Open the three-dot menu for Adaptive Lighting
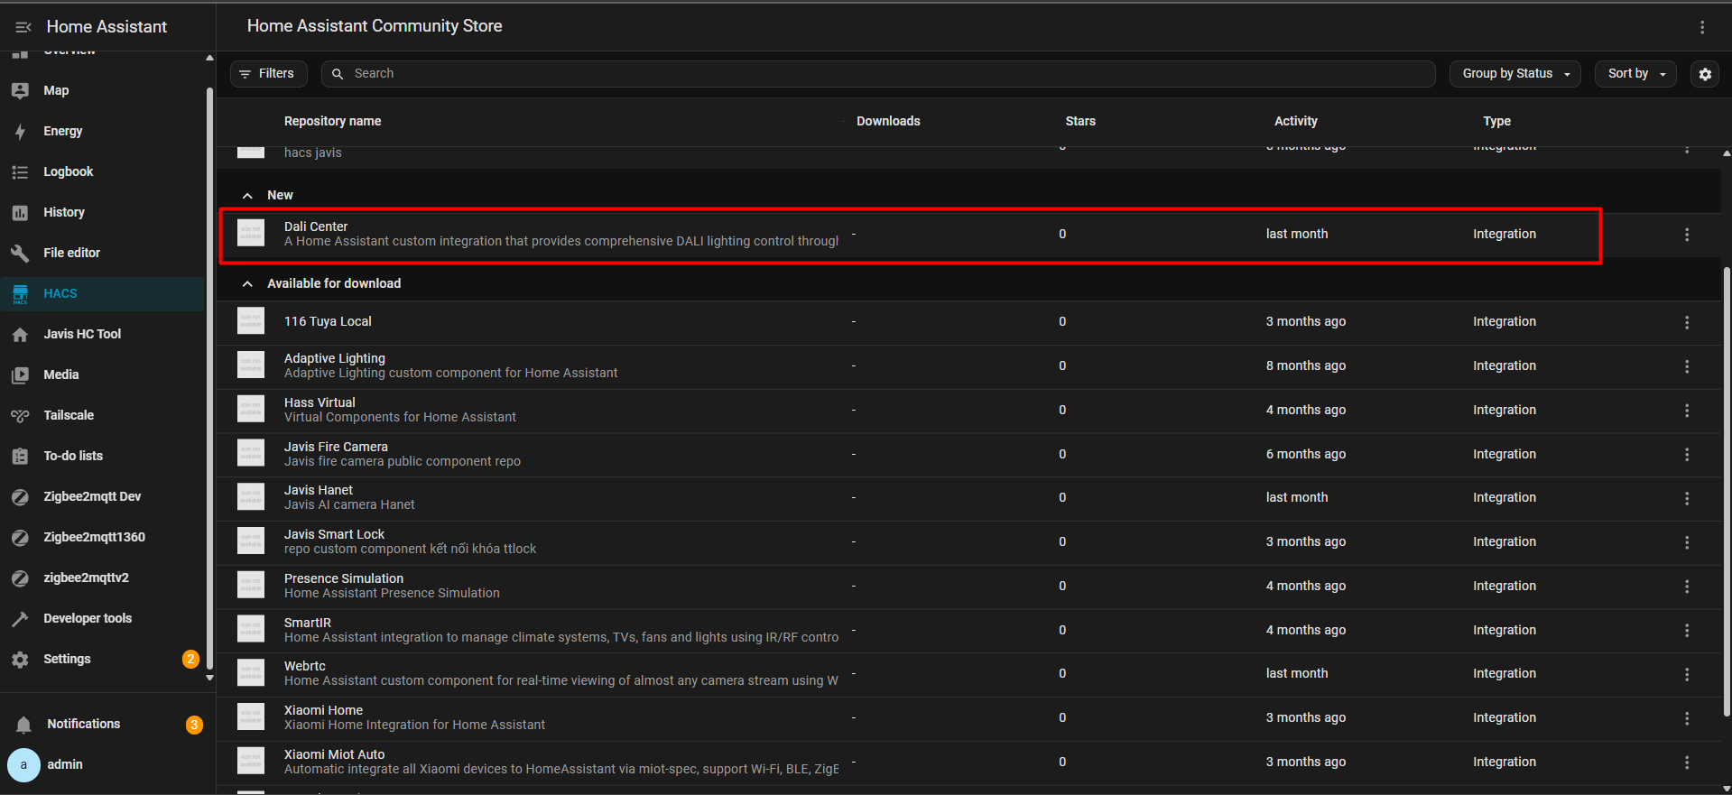 1686,366
